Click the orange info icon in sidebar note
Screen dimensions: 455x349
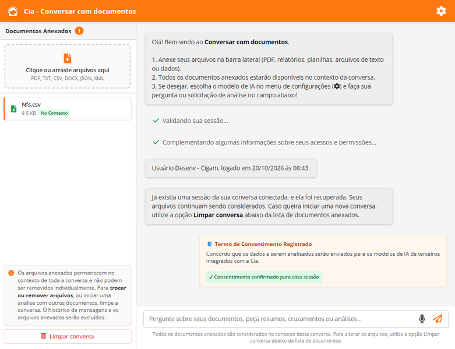pyautogui.click(x=11, y=273)
